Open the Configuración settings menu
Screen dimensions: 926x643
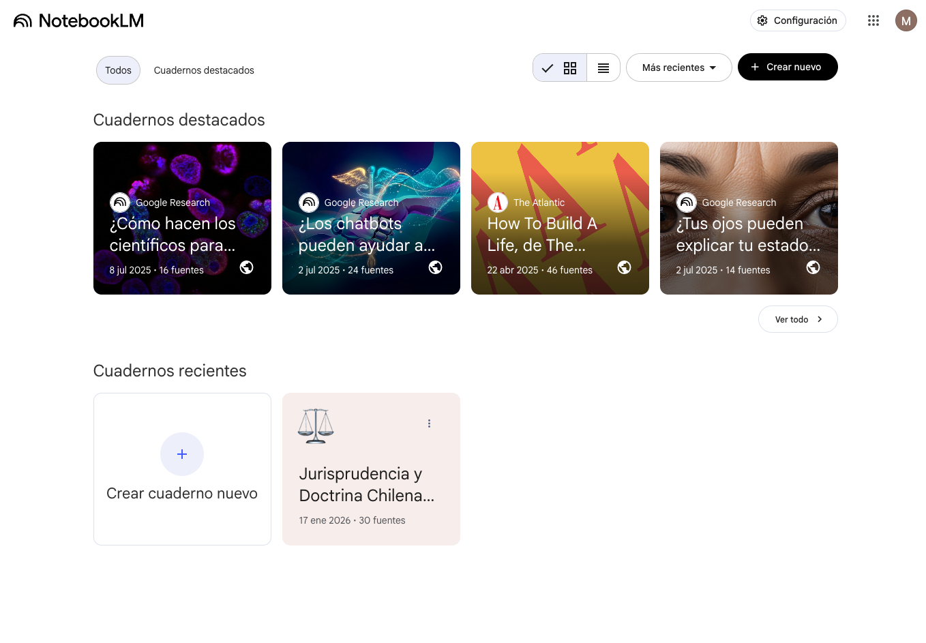798,20
